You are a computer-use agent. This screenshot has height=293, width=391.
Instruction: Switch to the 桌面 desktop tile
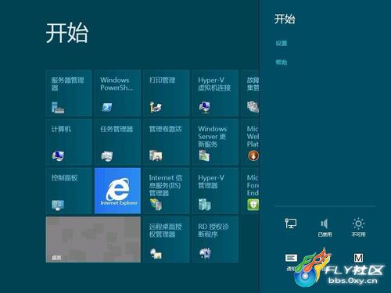(93, 240)
